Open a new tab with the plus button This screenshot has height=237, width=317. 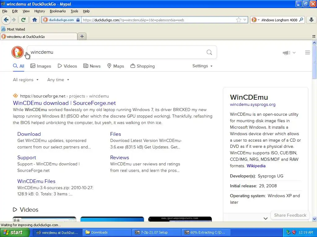pos(82,36)
